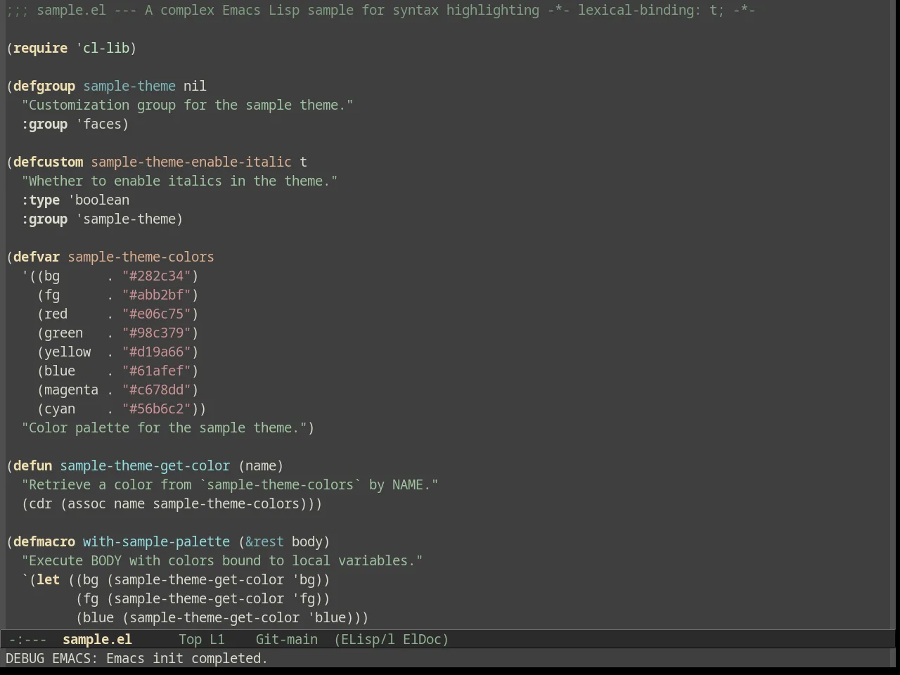Click the docstring "Execute BODY with colors bound to local variables."
This screenshot has height=675, width=900.
222,560
